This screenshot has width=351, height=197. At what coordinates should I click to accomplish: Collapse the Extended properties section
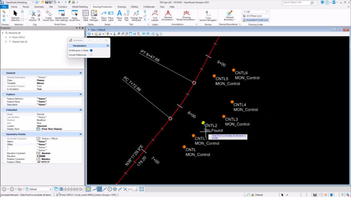81,110
